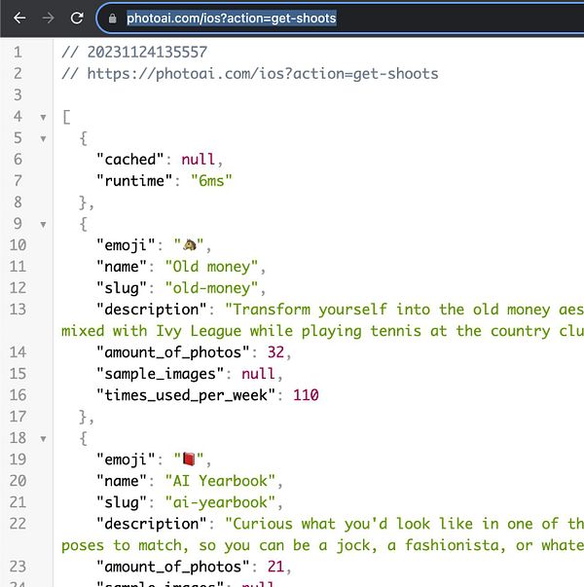Screen dimensions: 584x587
Task: Click the "cached" key
Action: 129,160
